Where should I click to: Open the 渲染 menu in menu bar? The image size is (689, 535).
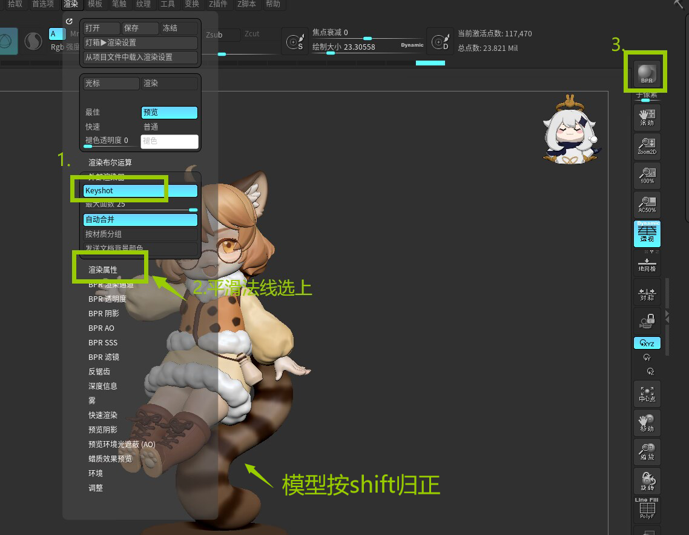pyautogui.click(x=71, y=4)
